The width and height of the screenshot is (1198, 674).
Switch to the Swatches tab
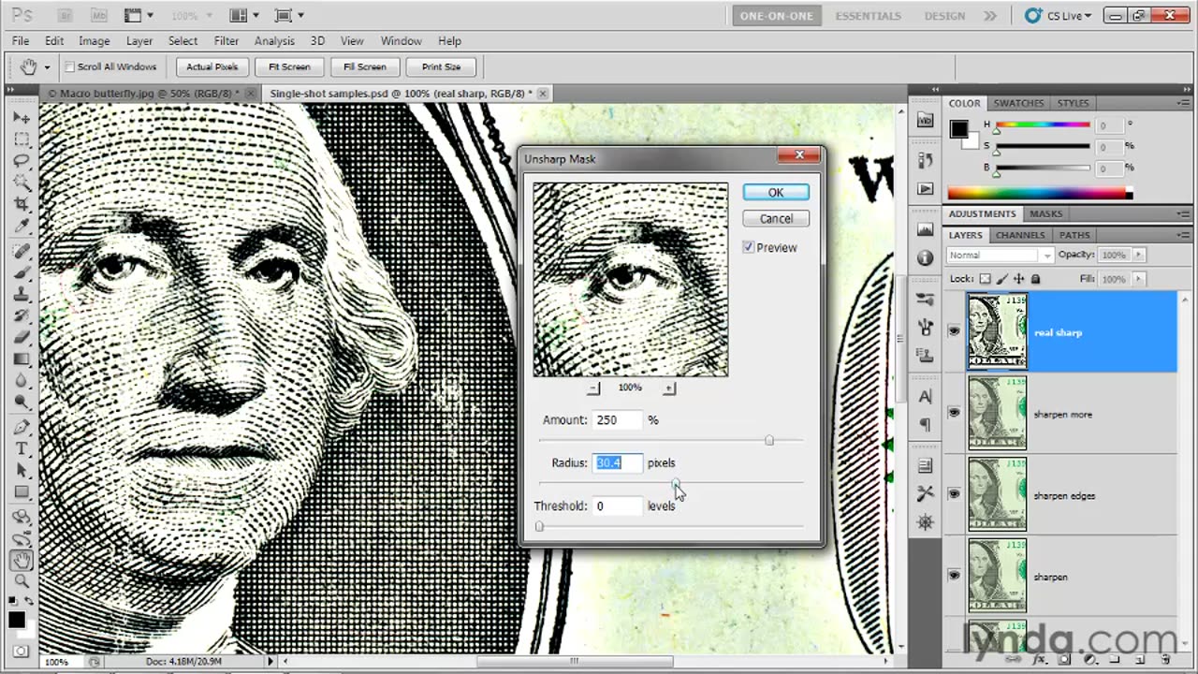tap(1018, 103)
